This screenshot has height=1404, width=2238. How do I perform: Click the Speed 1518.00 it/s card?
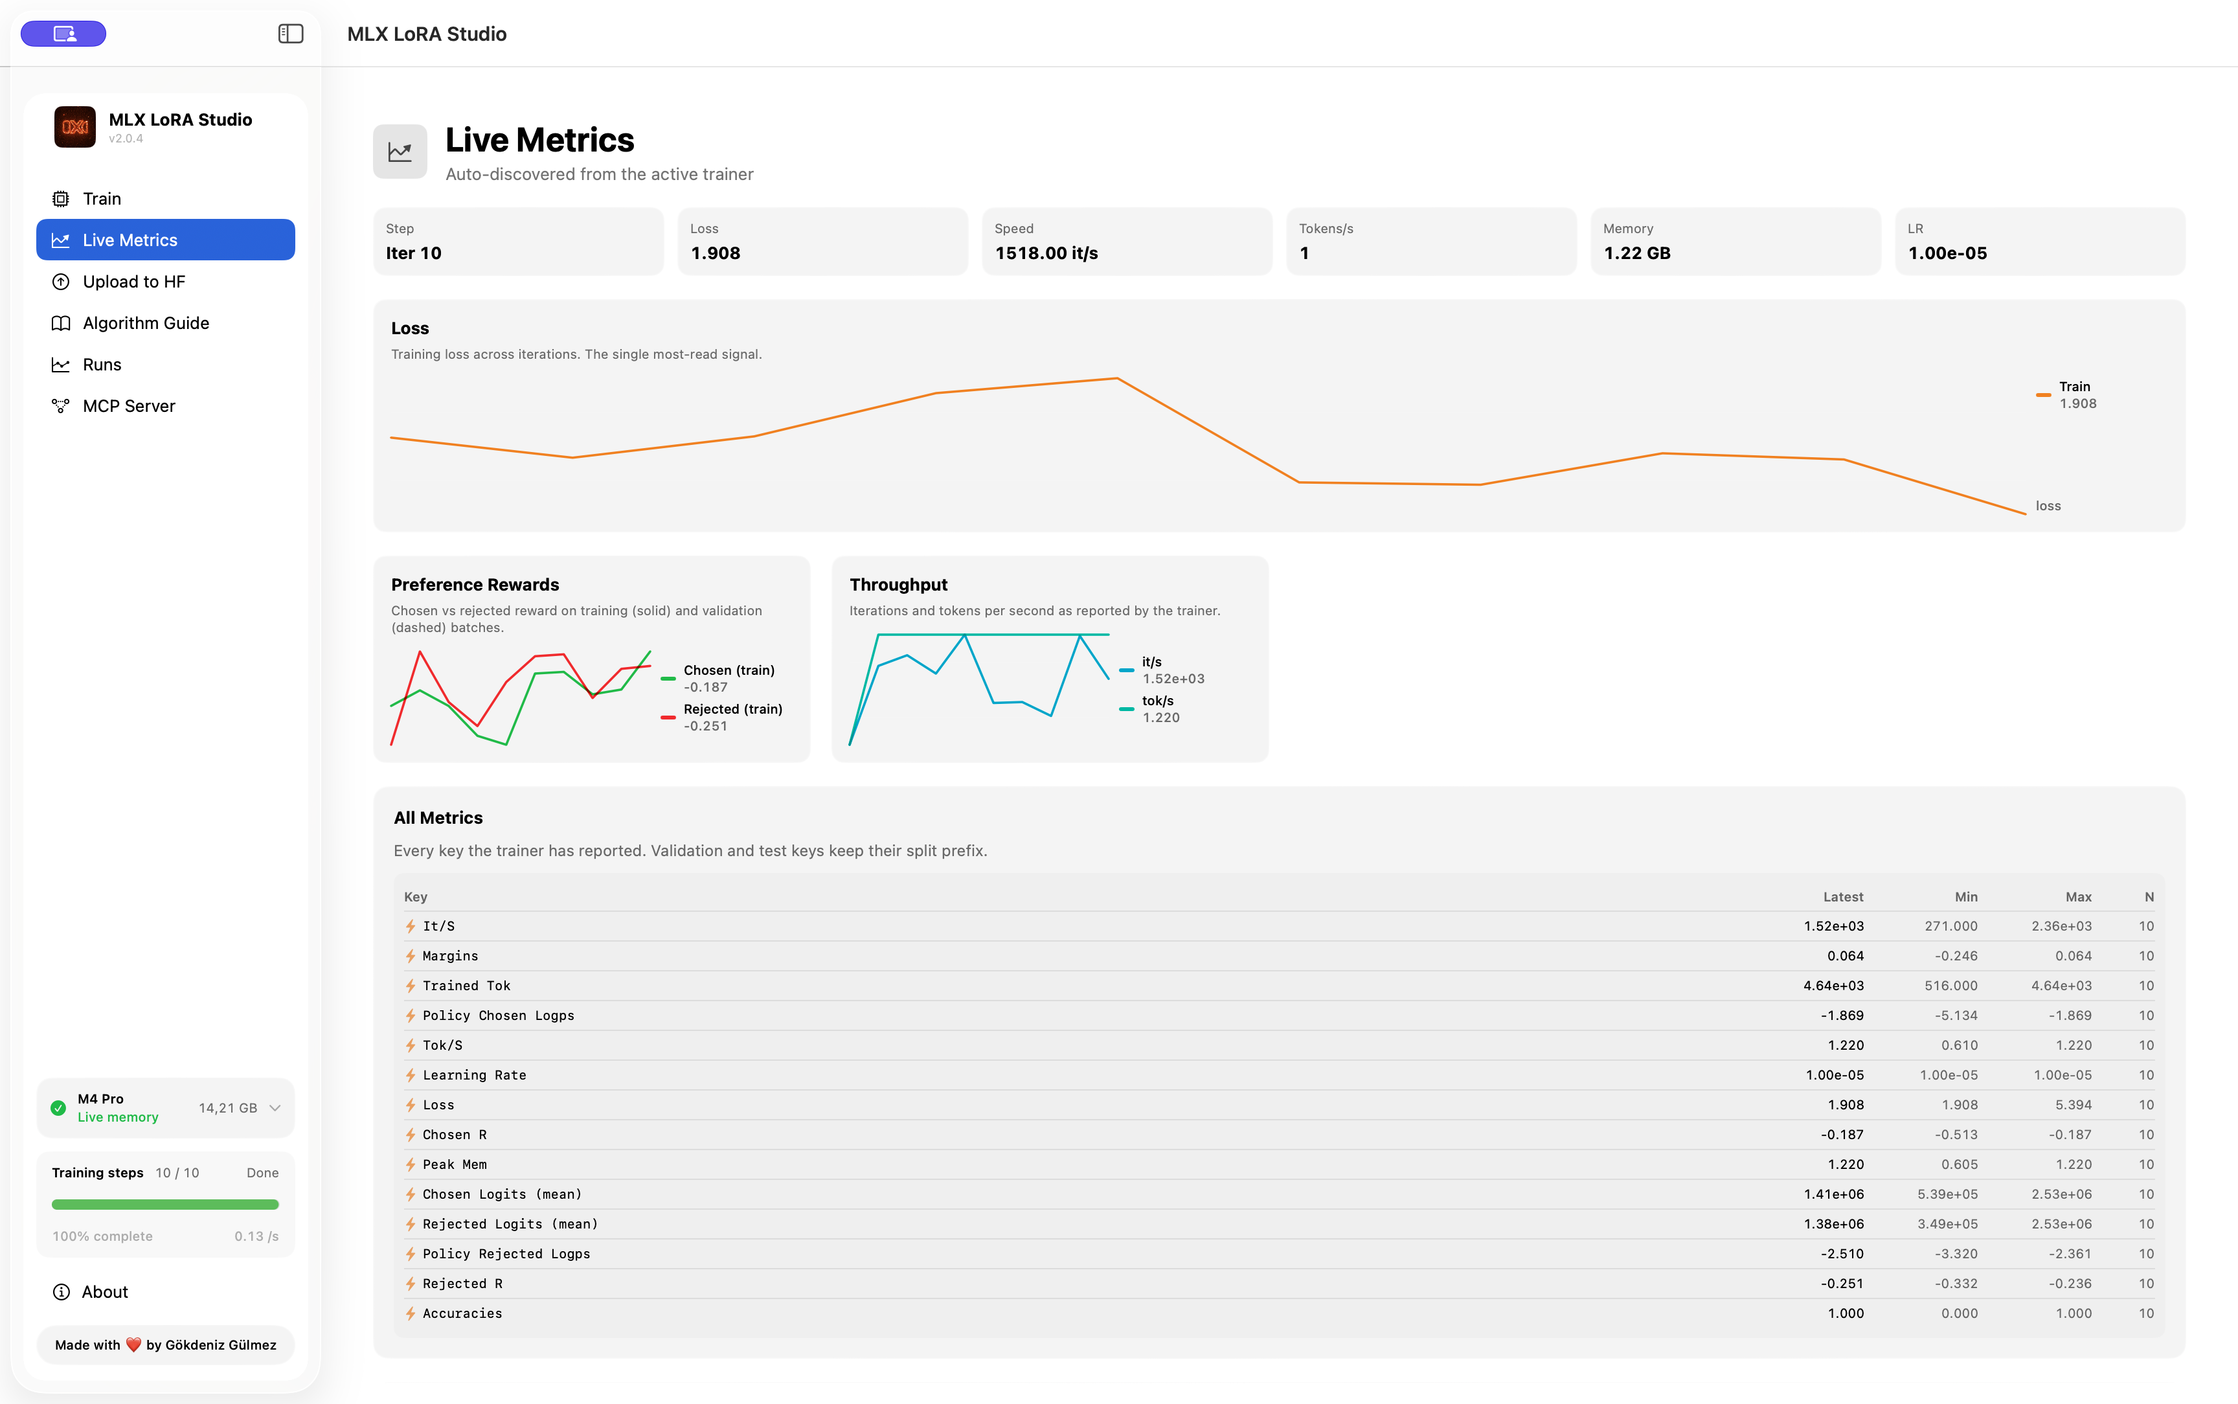point(1127,242)
